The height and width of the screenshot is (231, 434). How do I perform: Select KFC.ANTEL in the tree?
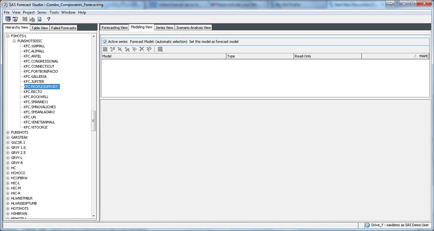32,56
